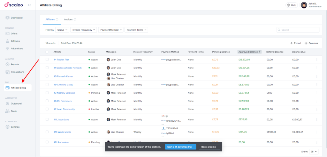Image resolution: width=327 pixels, height=157 pixels.
Task: Open Outbound via its sidebar icon
Action: [8, 103]
